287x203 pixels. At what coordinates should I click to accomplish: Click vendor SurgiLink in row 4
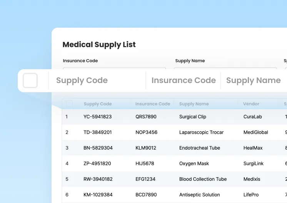pyautogui.click(x=253, y=163)
